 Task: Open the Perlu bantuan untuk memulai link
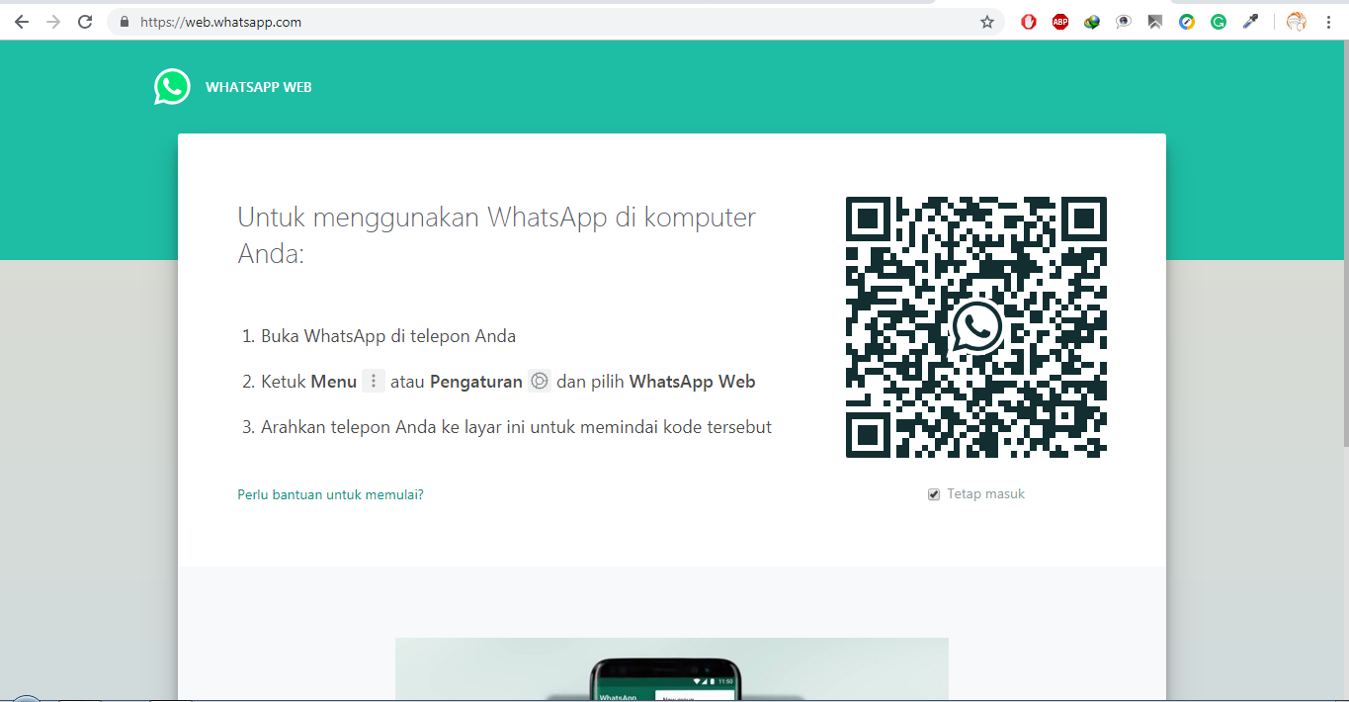click(330, 492)
